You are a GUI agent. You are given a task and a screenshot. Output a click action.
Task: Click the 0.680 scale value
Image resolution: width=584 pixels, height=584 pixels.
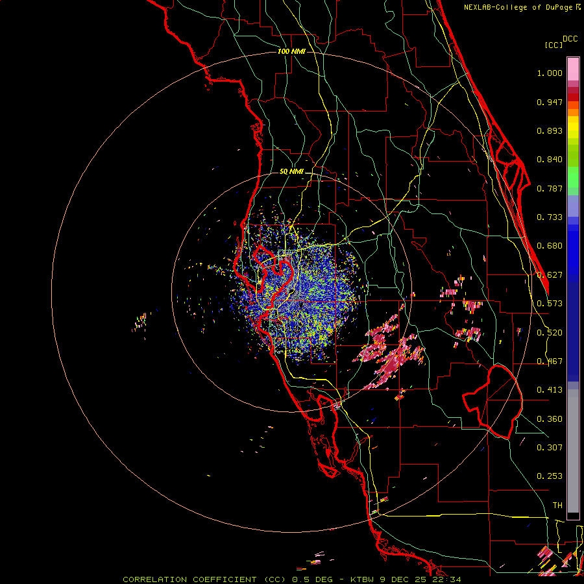(550, 246)
